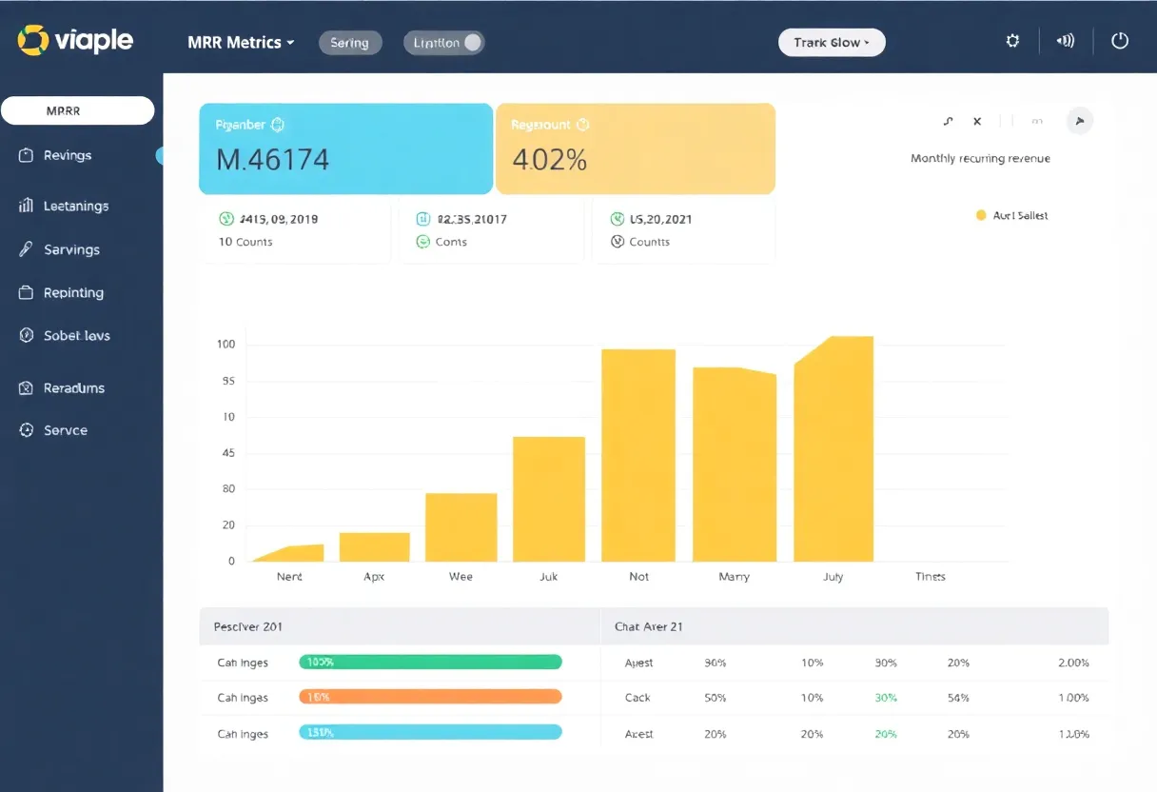
Task: Click the Cack row label
Action: 637,698
